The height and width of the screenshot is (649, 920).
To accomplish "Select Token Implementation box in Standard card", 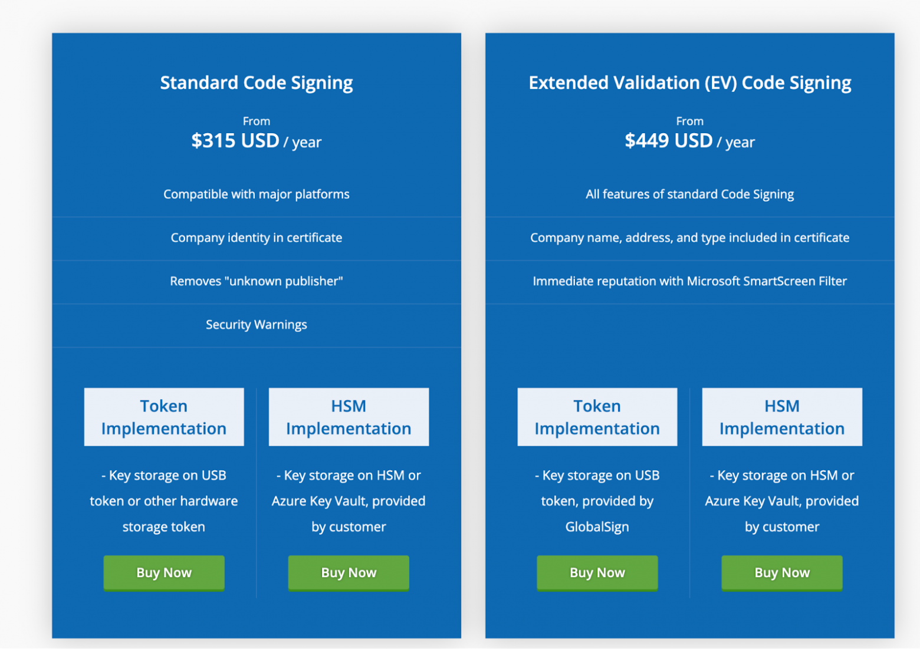I will pos(164,417).
